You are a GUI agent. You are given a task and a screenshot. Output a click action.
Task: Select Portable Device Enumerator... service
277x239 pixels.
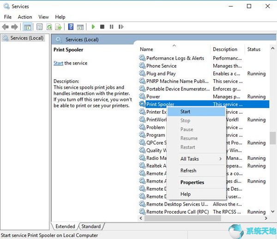point(204,89)
